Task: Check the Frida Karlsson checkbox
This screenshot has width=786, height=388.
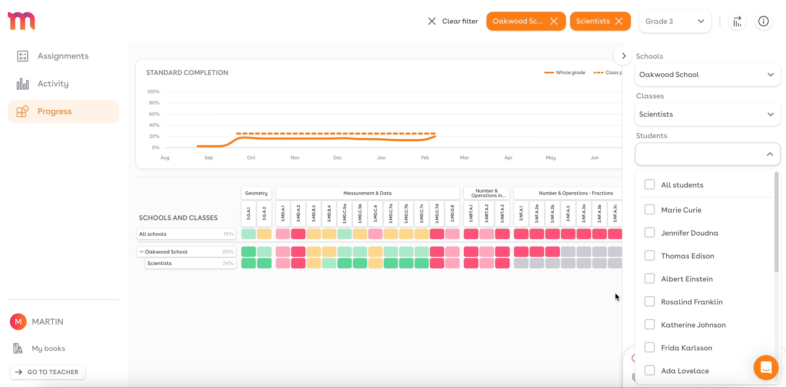Action: 650,347
